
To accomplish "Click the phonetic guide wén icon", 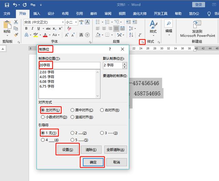I will pos(81,22).
